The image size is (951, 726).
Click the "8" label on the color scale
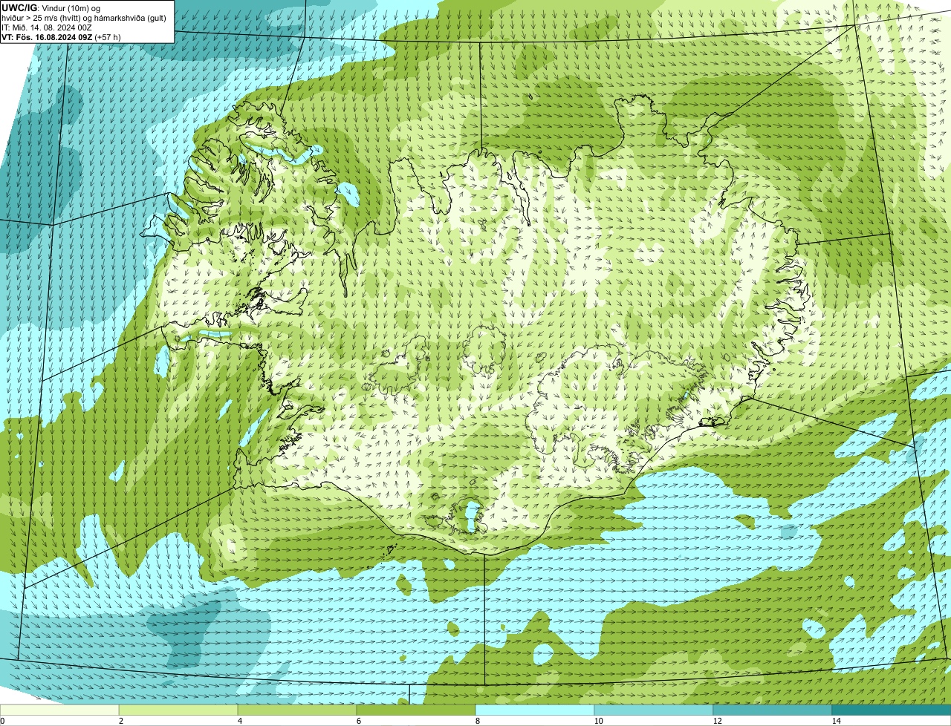pos(477,721)
